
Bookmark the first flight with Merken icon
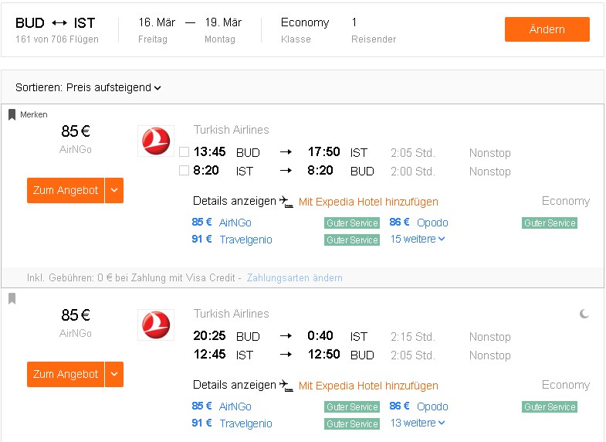point(12,114)
